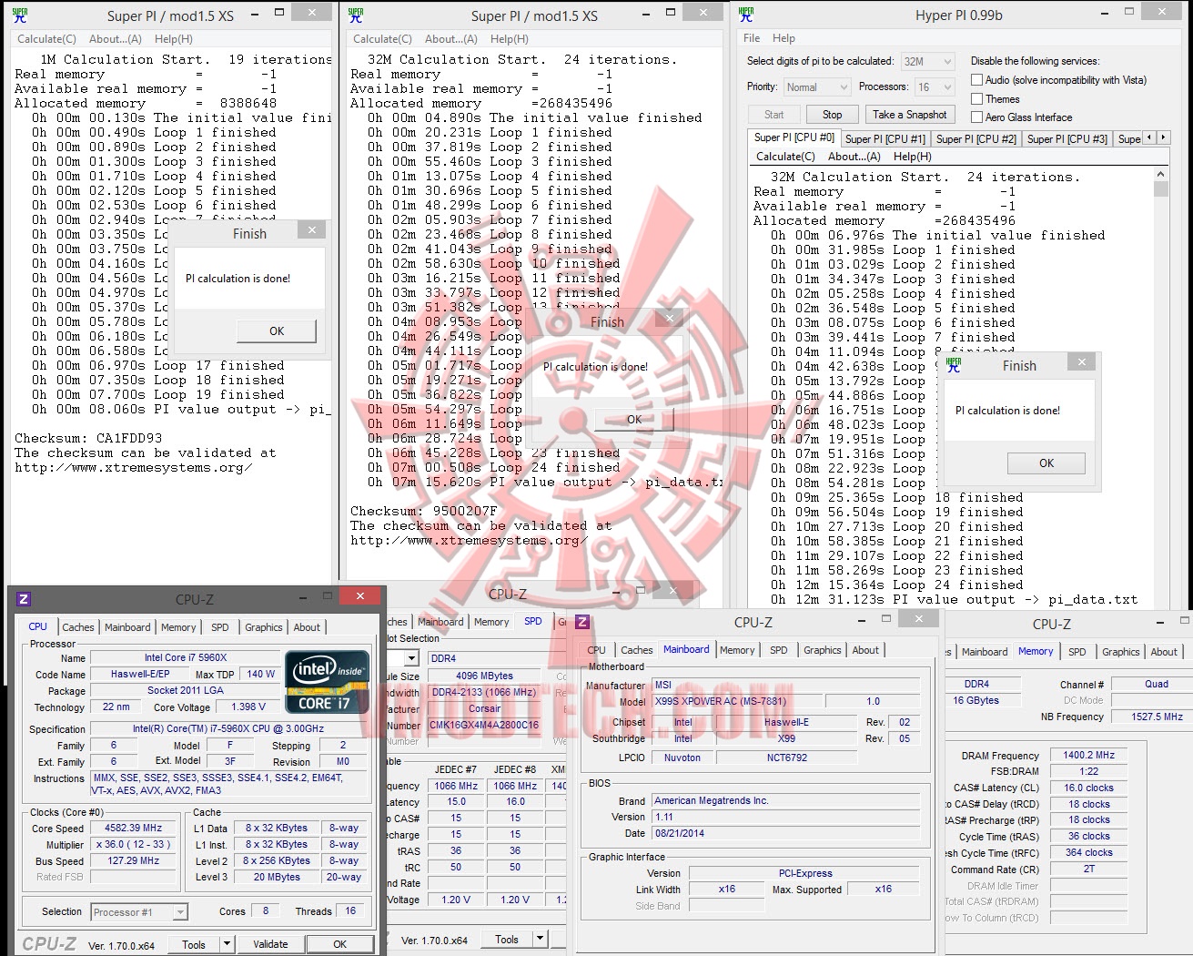The height and width of the screenshot is (956, 1193).
Task: Click the NB Frequency value '1527.5 MHz'
Action: (x=1158, y=717)
